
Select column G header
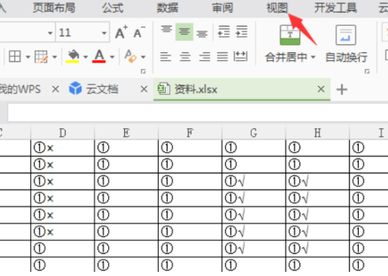(254, 133)
